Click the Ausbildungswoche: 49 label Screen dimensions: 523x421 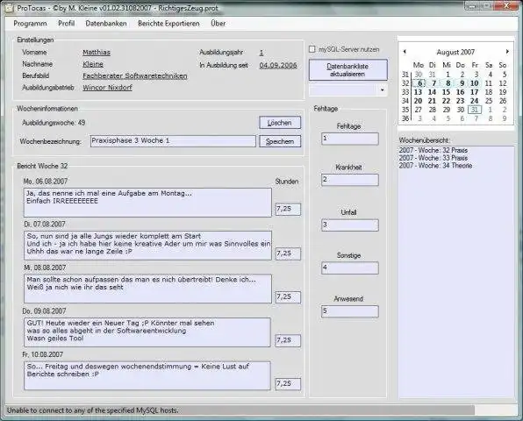(54, 123)
